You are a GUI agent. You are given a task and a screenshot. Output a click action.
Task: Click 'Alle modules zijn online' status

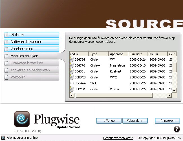tap(23, 138)
